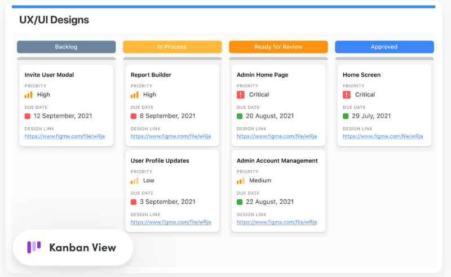
Task: Click red due date marker for 3 September, 2021
Action: 134,202
